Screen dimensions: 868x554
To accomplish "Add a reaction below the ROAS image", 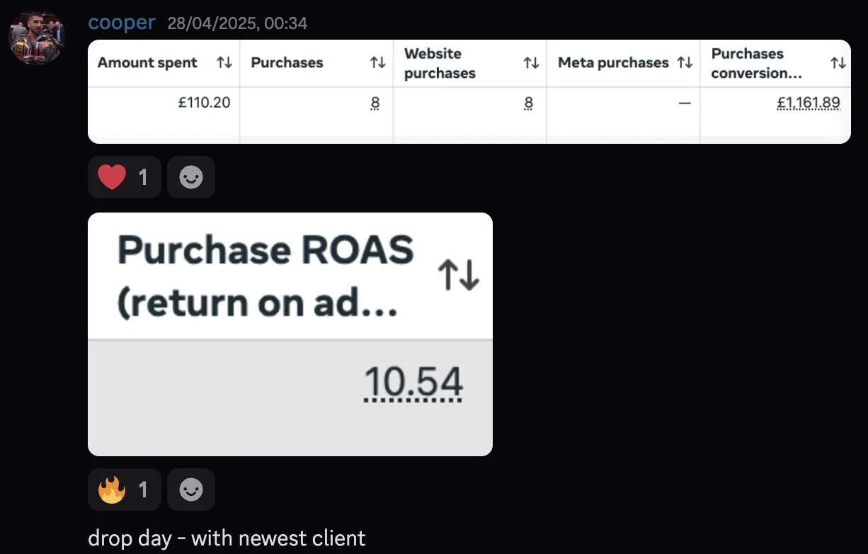I will click(x=191, y=490).
